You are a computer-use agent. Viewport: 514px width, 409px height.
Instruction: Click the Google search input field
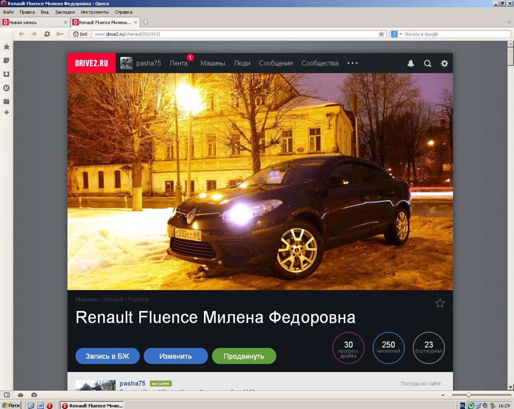(x=457, y=34)
